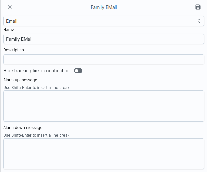Save the notification with the floppy disk icon
207x172 pixels.
tap(198, 7)
